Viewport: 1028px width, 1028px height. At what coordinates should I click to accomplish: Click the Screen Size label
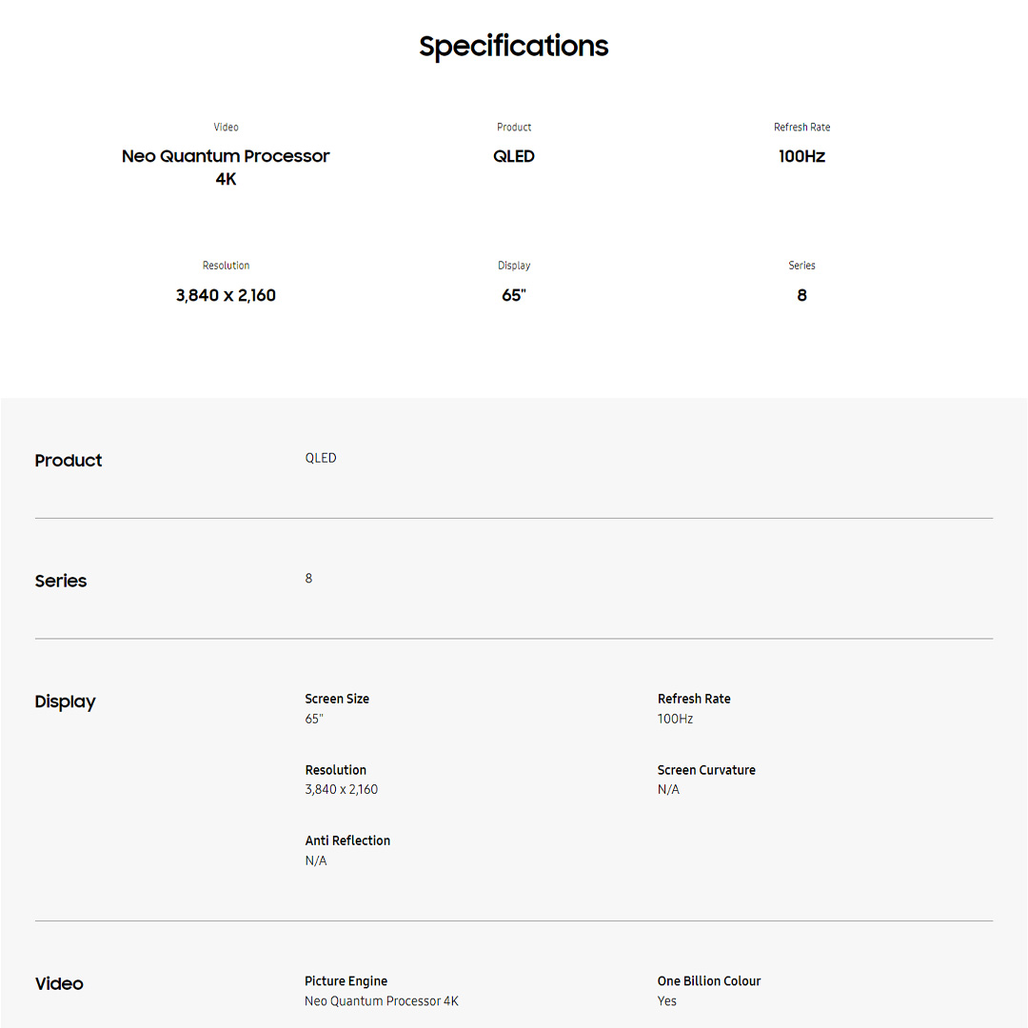tap(337, 699)
